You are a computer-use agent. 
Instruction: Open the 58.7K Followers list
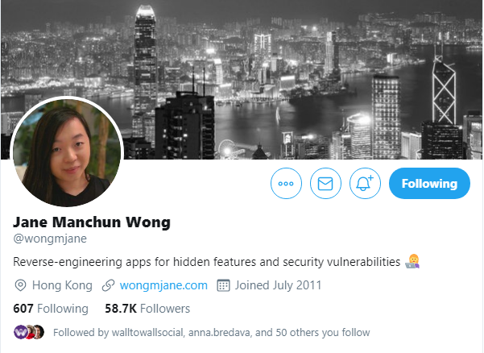tap(147, 309)
